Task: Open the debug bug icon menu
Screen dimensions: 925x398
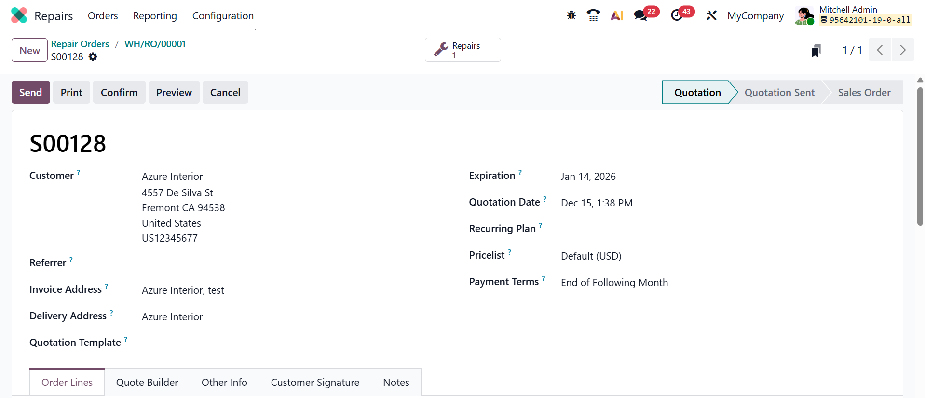Action: click(x=571, y=15)
